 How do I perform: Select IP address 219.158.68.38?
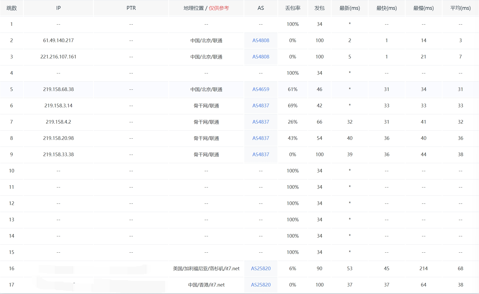[x=58, y=89]
